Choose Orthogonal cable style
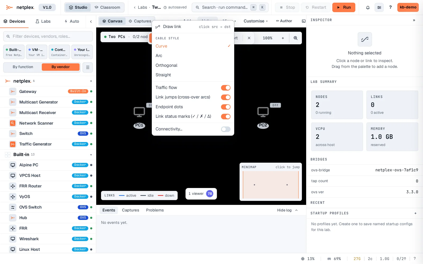Viewport: 423px width, 264px height. click(x=193, y=65)
